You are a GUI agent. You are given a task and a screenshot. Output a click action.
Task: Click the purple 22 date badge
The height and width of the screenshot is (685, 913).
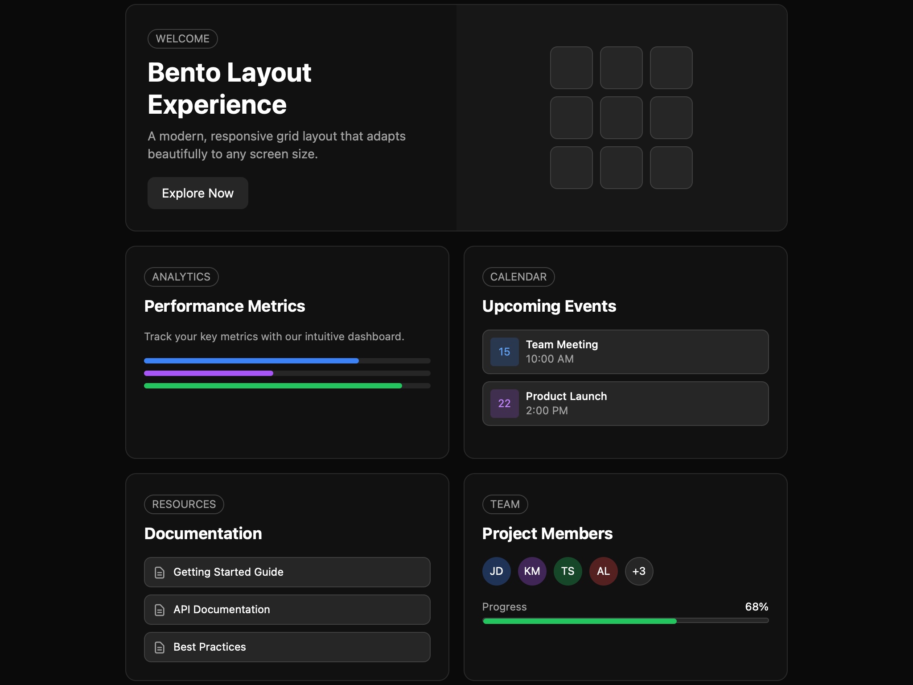tap(504, 404)
